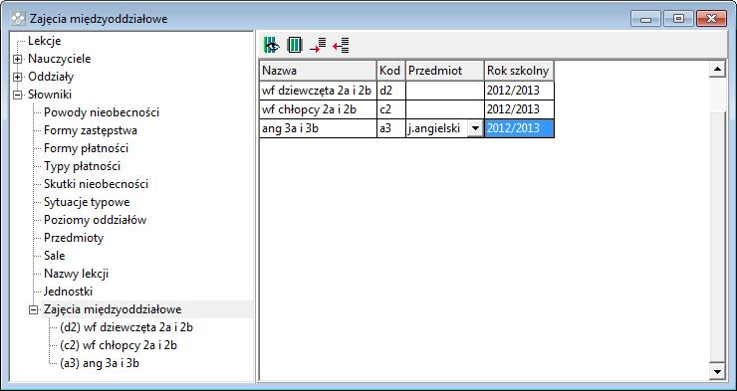Viewport: 737px width, 391px height.
Task: Open the j.angielski subject dropdown arrow
Action: 476,128
